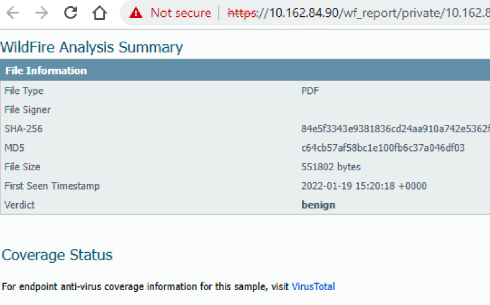The height and width of the screenshot is (305, 490).
Task: Click the benign verdict value
Action: pyautogui.click(x=318, y=205)
